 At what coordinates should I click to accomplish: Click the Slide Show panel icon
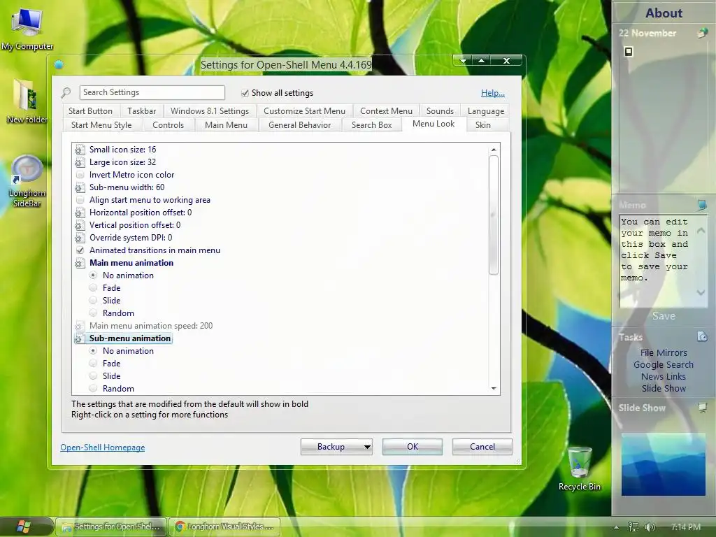702,408
